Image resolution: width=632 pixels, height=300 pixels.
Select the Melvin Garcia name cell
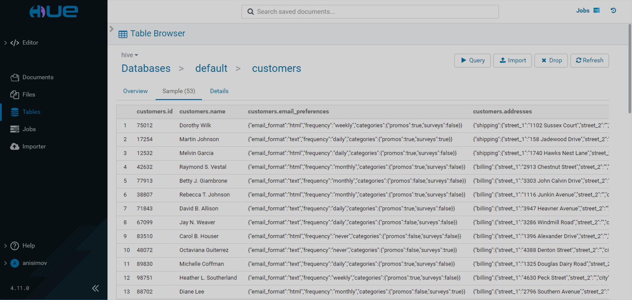click(197, 153)
